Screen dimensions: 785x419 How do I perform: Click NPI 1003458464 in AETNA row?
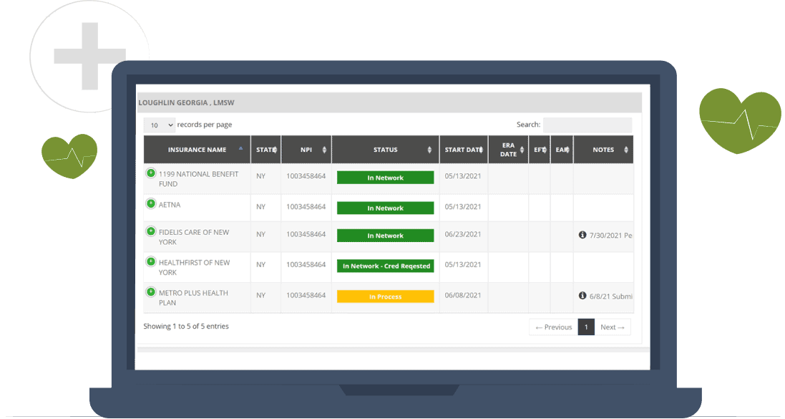point(306,206)
